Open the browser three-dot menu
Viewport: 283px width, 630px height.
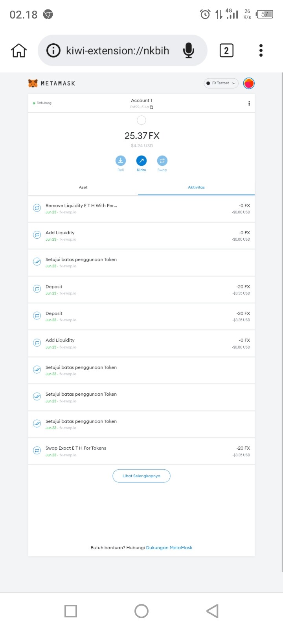[x=261, y=50]
